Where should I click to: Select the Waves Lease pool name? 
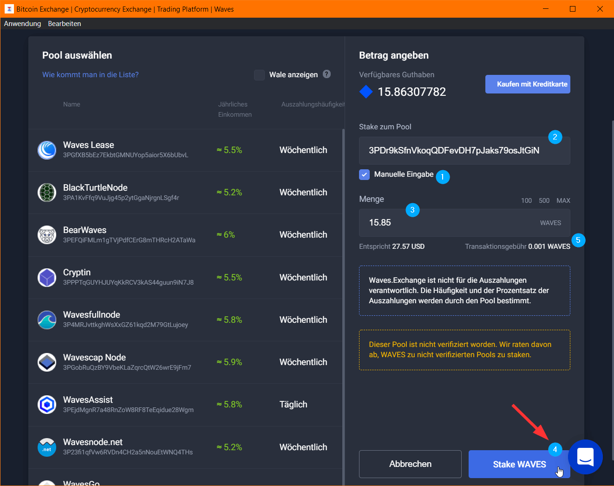tap(89, 145)
